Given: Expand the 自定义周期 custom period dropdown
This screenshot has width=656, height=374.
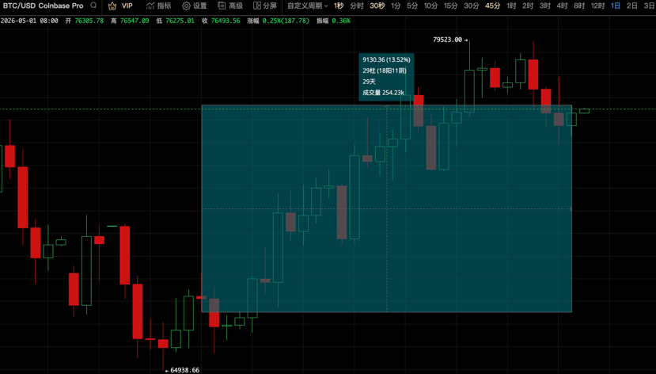Looking at the screenshot, I should (x=308, y=6).
